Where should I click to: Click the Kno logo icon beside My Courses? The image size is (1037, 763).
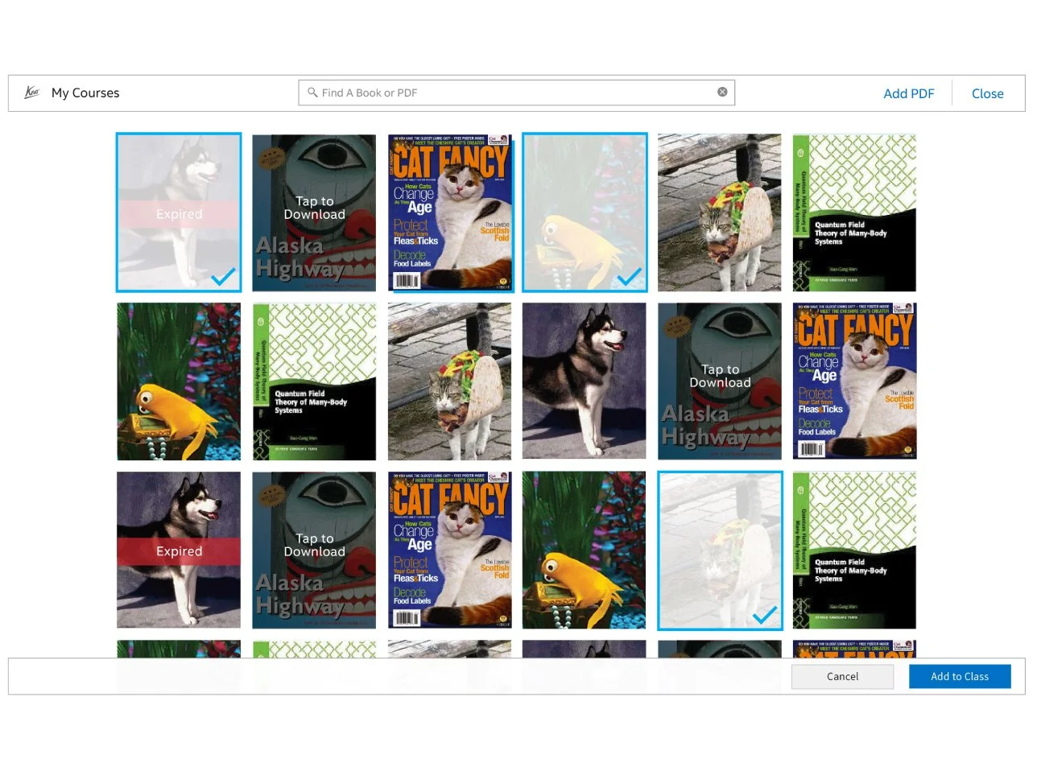click(32, 93)
